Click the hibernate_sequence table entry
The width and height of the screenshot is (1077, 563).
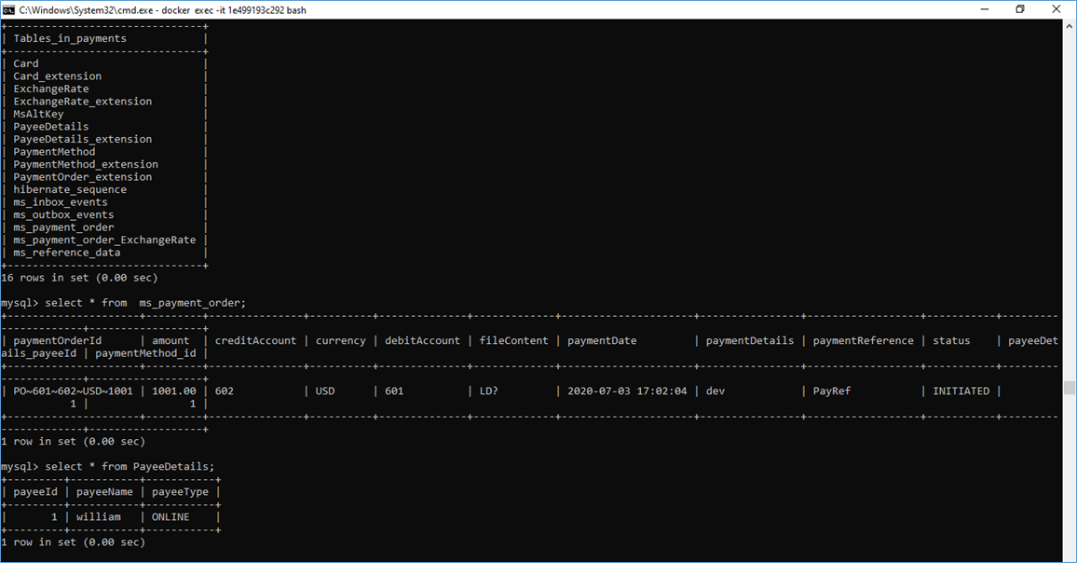click(70, 189)
